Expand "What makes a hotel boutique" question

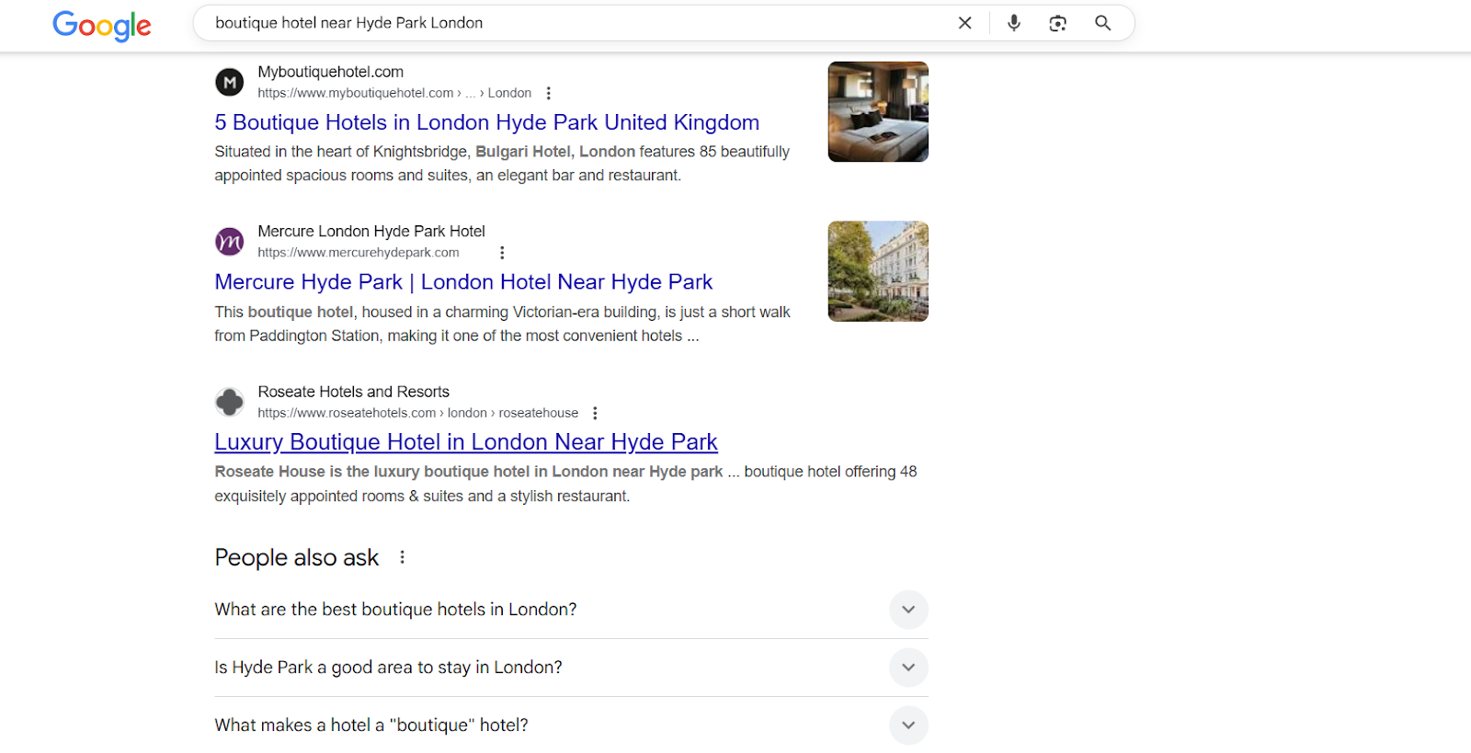907,725
